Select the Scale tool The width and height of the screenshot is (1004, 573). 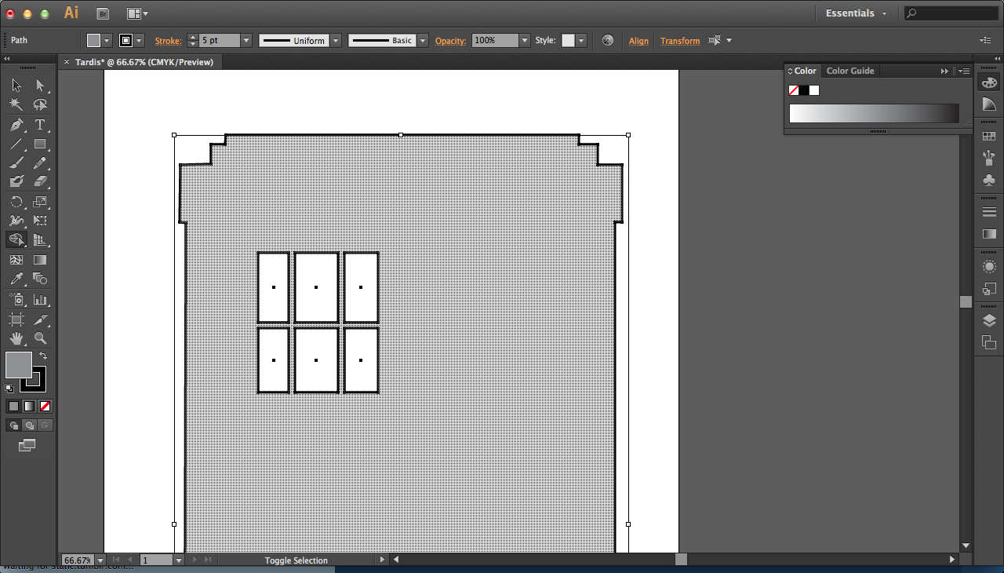pyautogui.click(x=40, y=202)
